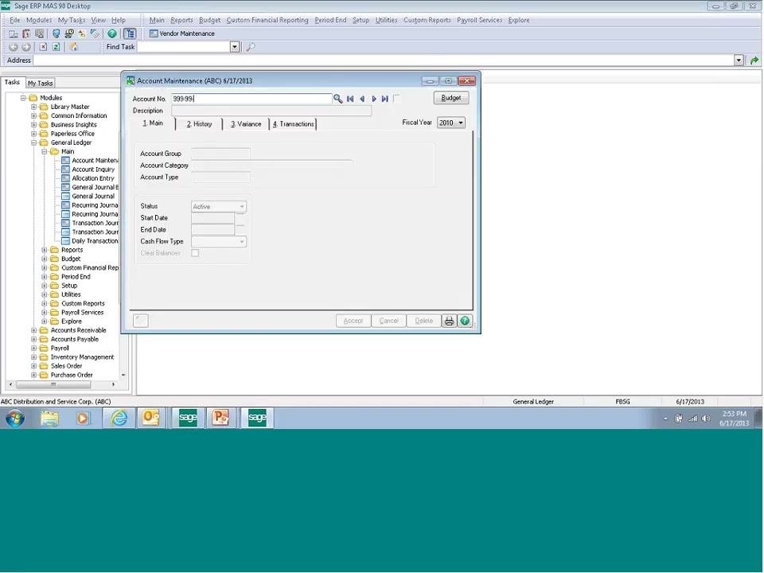Image resolution: width=764 pixels, height=573 pixels.
Task: Go to previous account record
Action: click(x=362, y=99)
